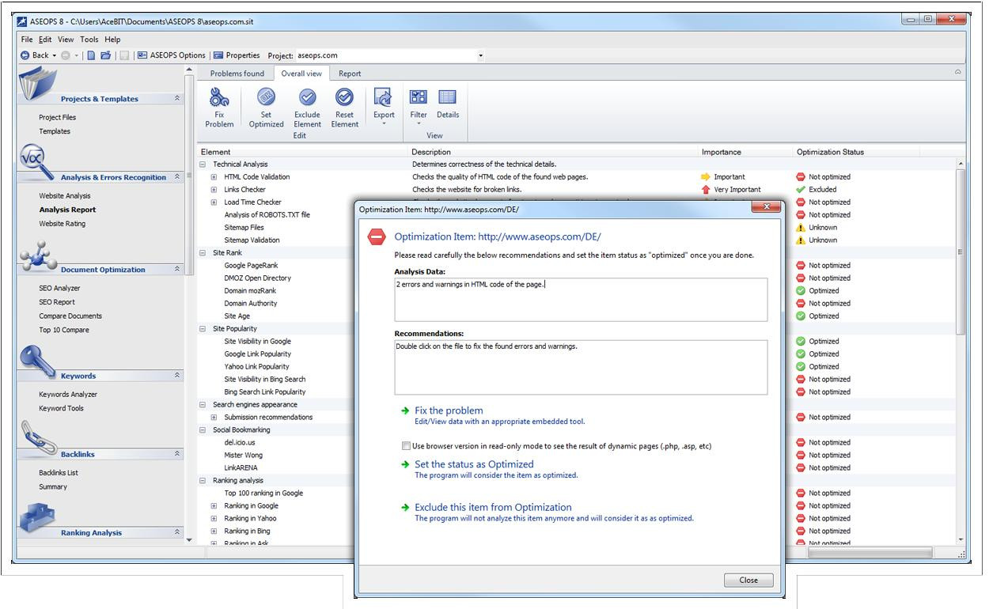
Task: Click the Backlinks chain icon
Action: tap(38, 439)
